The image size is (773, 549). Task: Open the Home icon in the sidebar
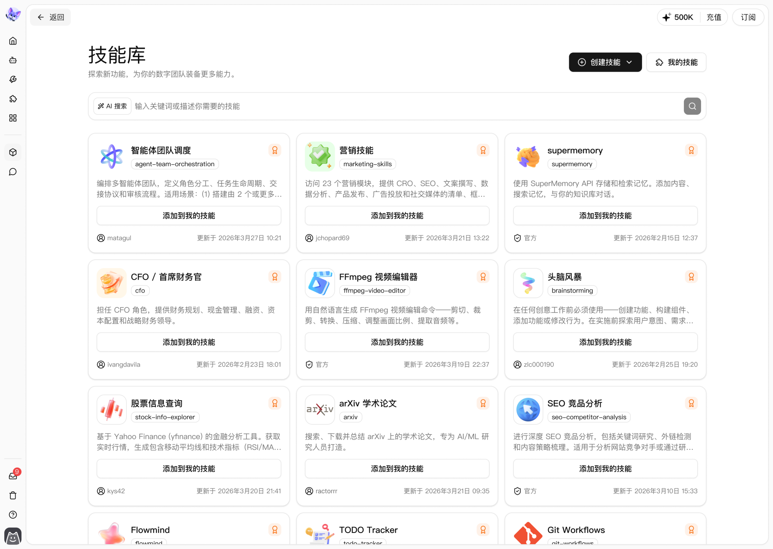click(x=13, y=40)
